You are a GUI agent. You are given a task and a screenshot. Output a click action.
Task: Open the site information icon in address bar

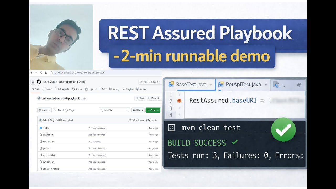pyautogui.click(x=52, y=72)
